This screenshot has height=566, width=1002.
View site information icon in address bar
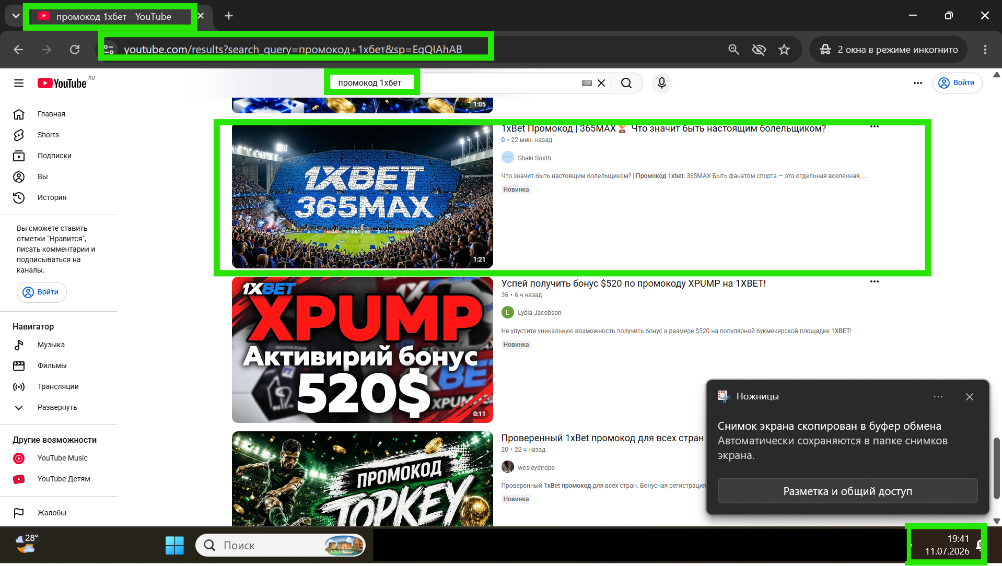click(109, 50)
